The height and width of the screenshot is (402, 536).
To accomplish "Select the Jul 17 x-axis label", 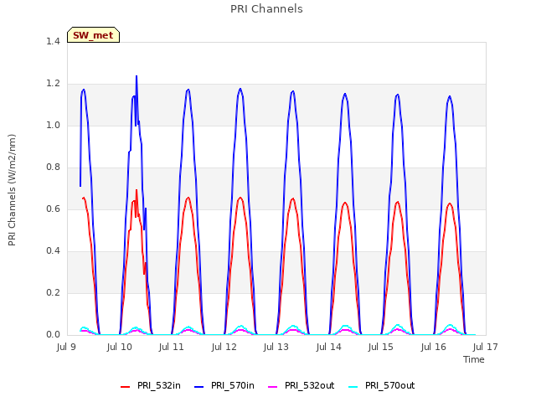I will click(x=486, y=347).
